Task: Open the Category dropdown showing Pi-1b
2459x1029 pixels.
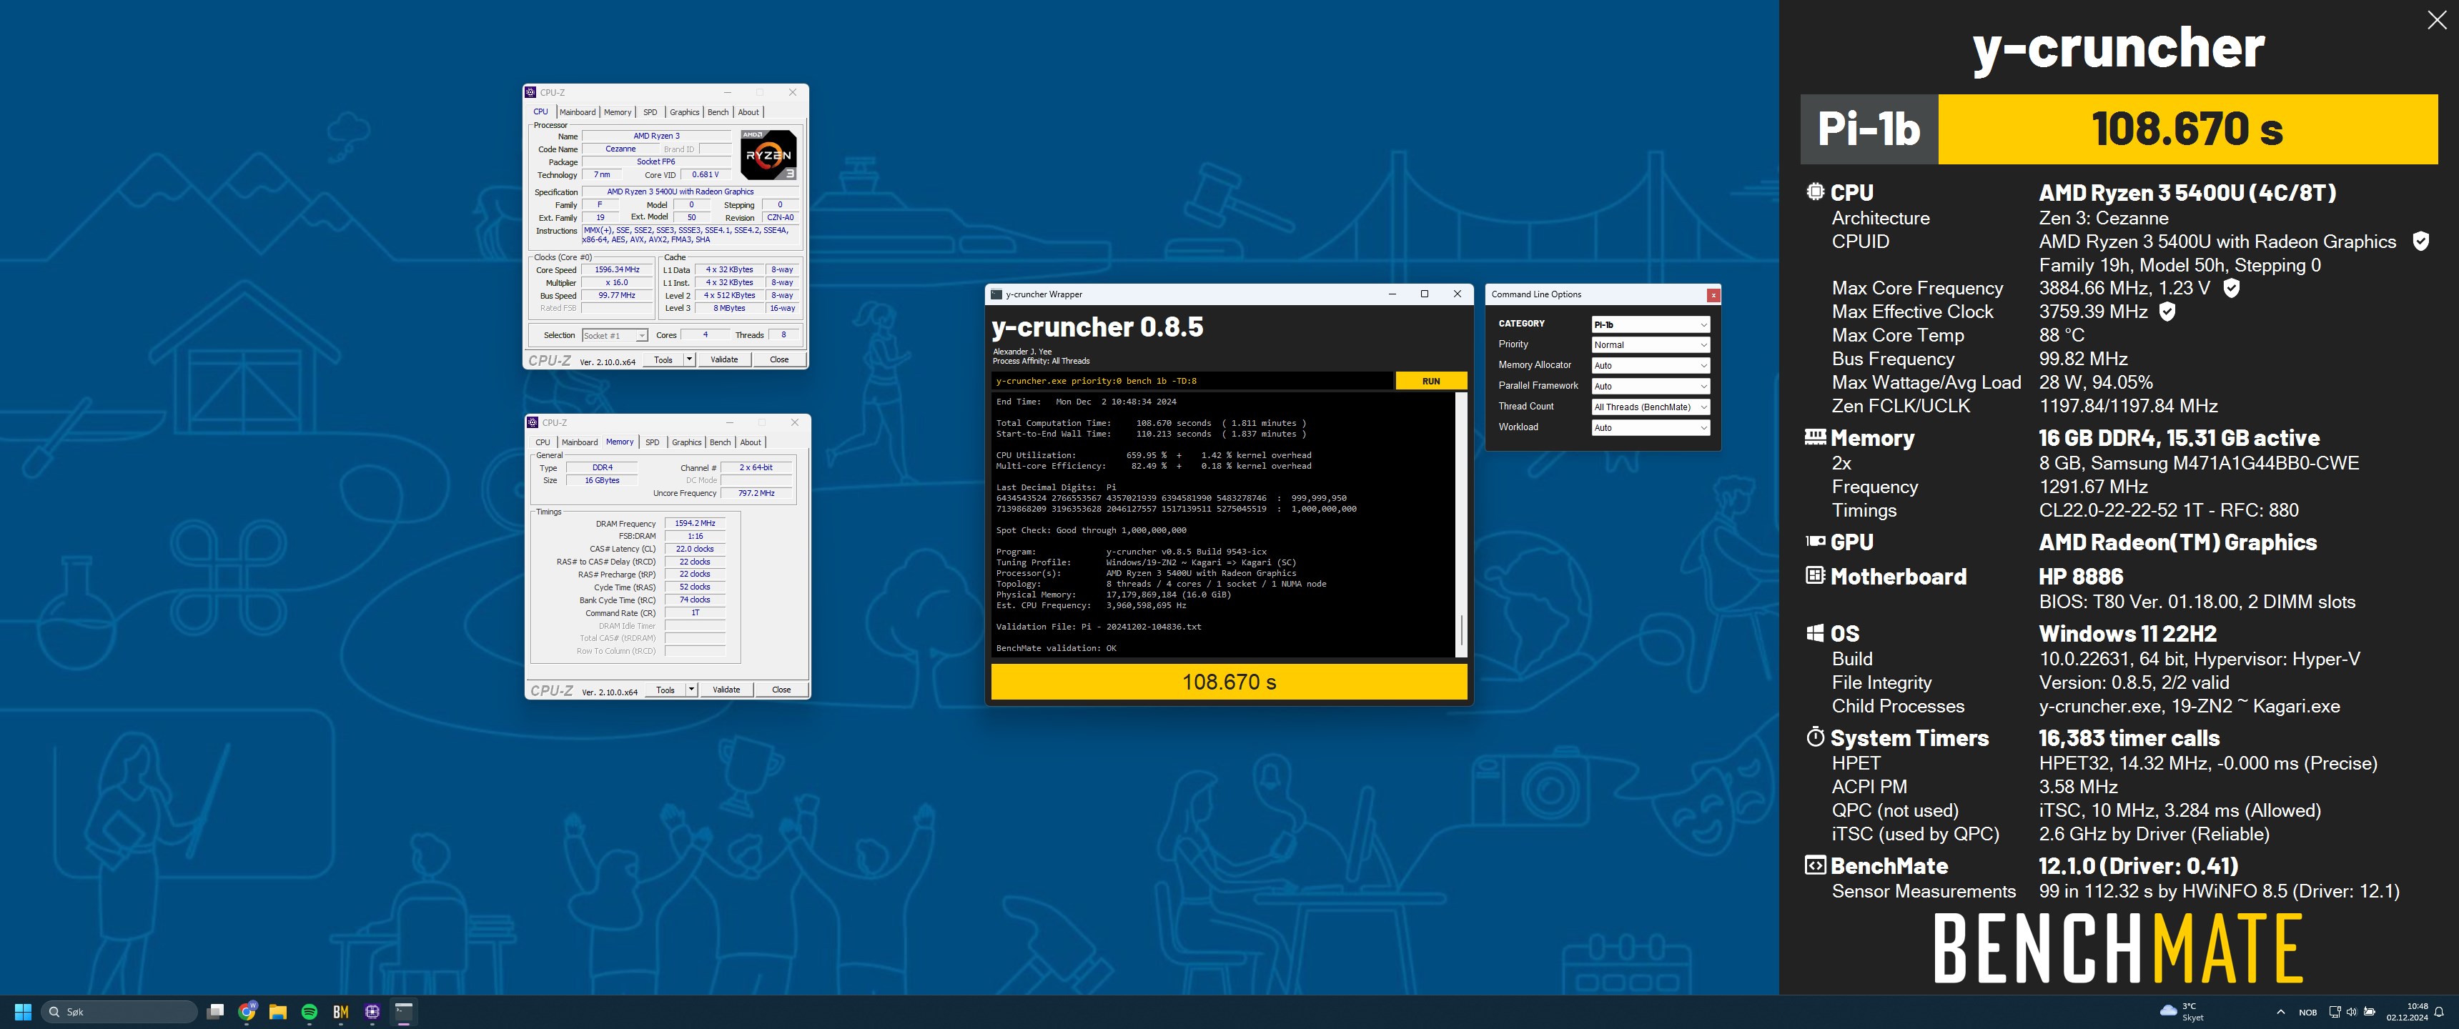Action: [x=1651, y=324]
